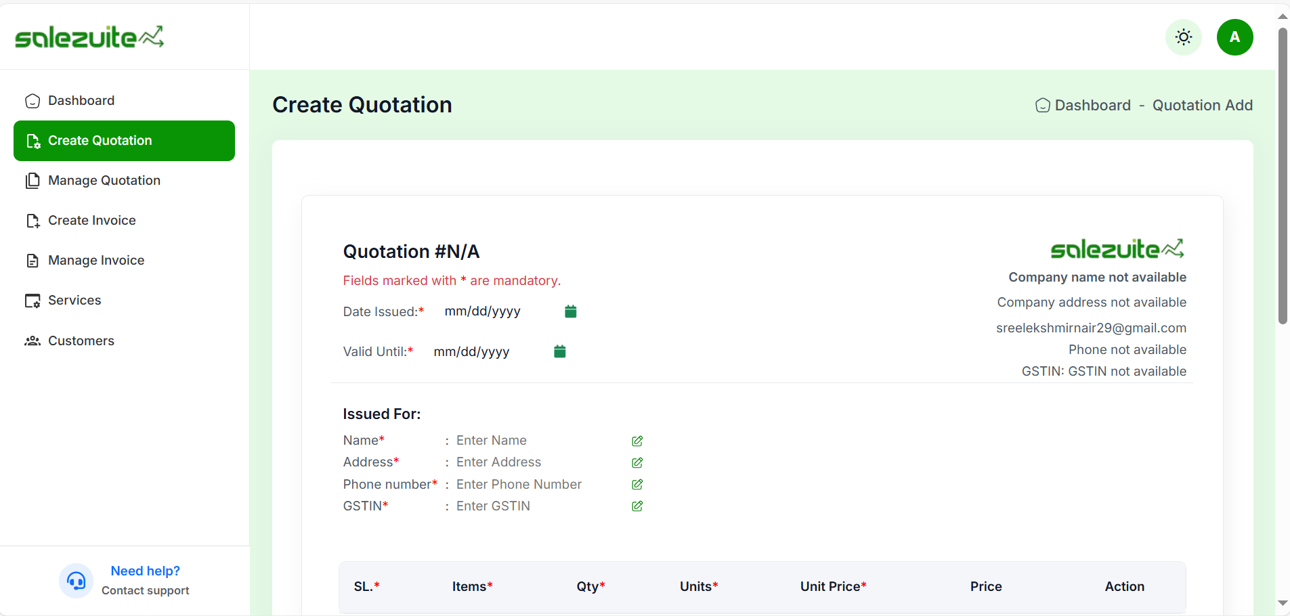Image resolution: width=1290 pixels, height=616 pixels.
Task: Open Manage Invoice section
Action: click(x=96, y=261)
